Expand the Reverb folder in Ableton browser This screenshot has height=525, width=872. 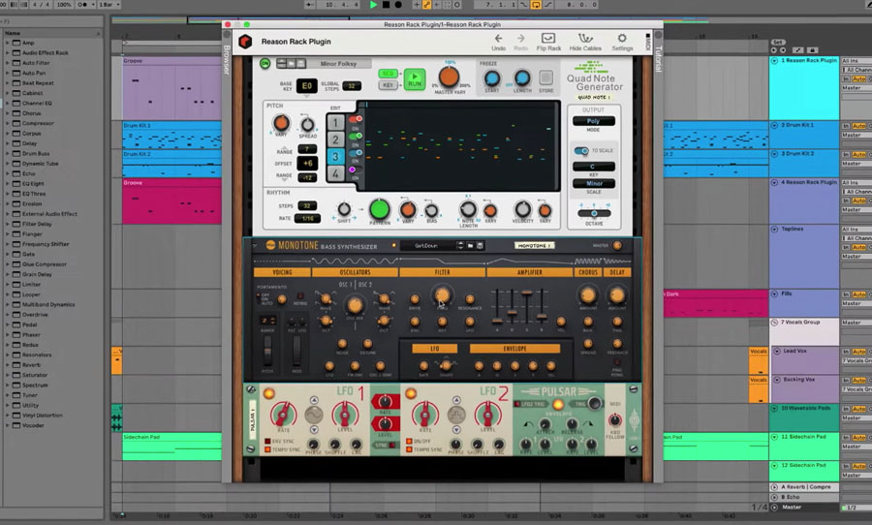click(x=7, y=365)
